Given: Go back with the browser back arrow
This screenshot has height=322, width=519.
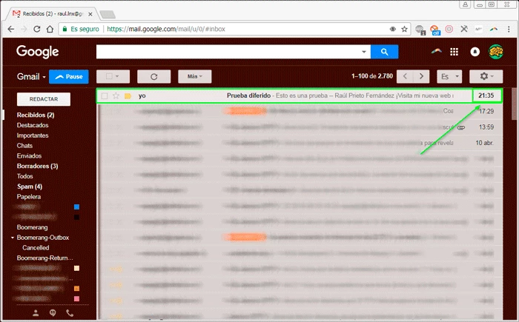Looking at the screenshot, I should click(x=11, y=29).
